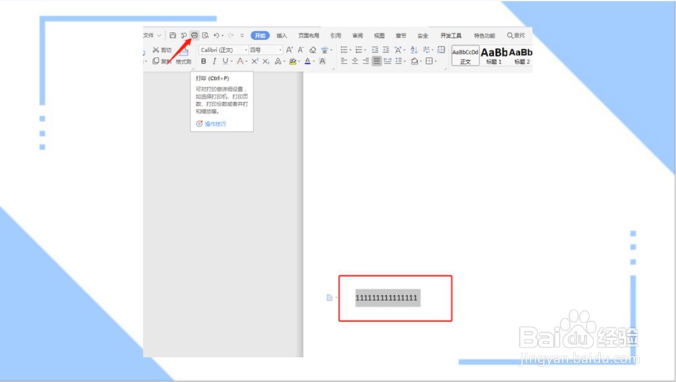This screenshot has height=382, width=676.
Task: Toggle superscript formatting
Action: coord(255,62)
